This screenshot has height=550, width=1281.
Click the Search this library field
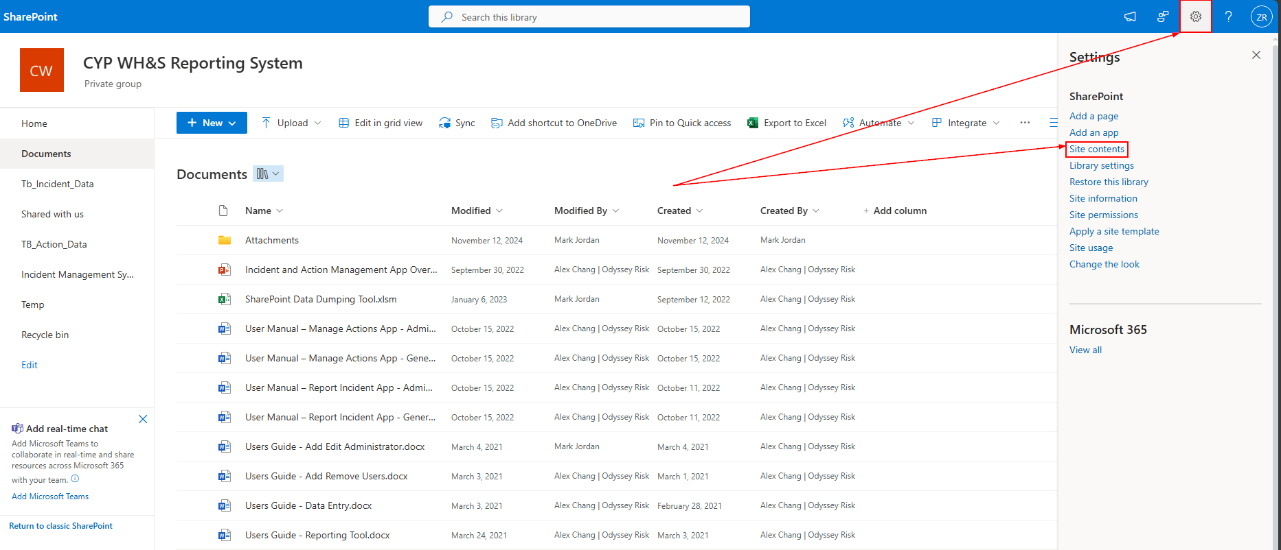589,16
